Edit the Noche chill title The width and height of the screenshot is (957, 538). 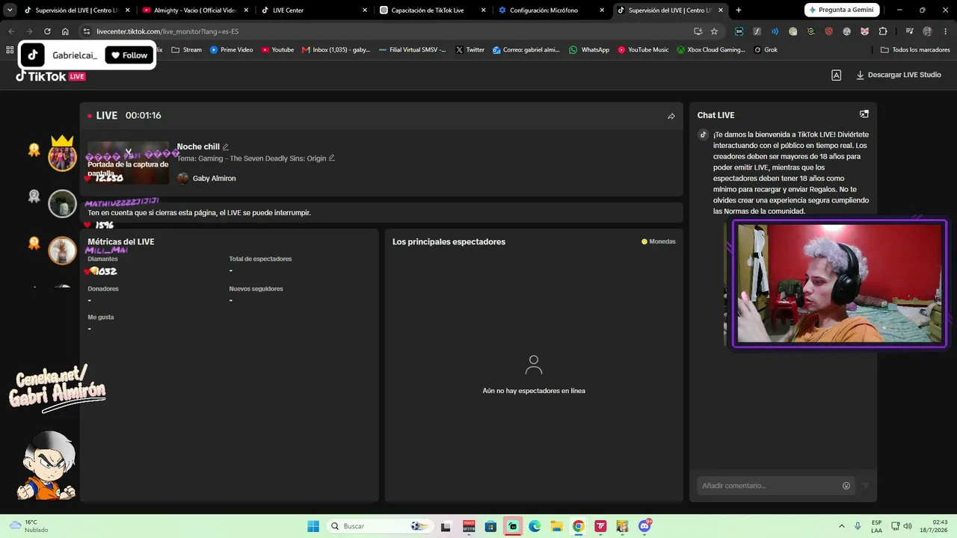point(225,147)
